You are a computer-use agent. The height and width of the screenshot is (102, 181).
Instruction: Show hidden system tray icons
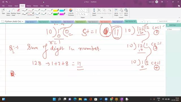pos(151,99)
